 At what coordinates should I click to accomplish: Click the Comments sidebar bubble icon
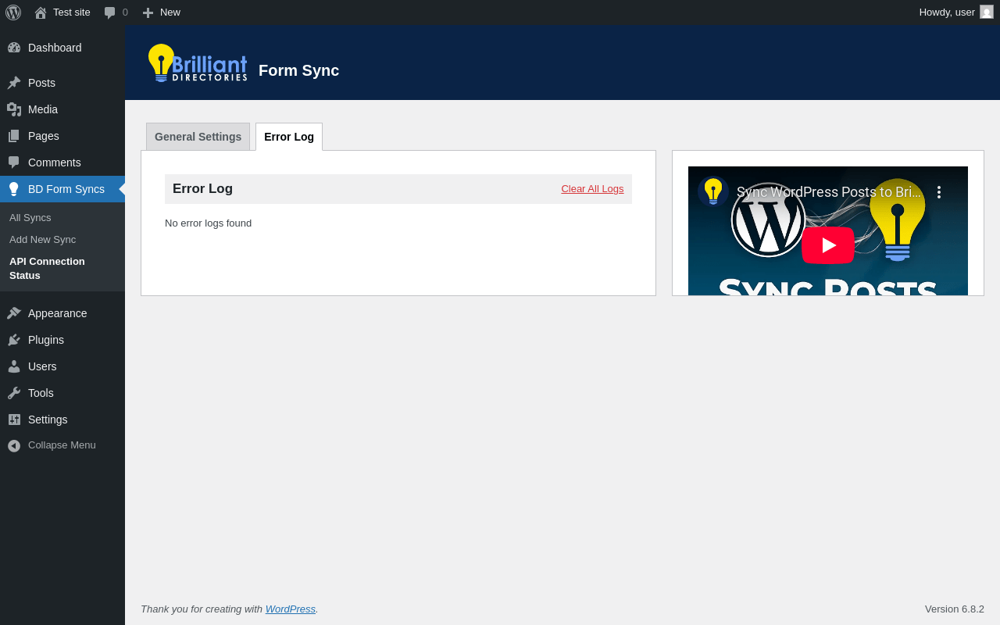tap(14, 162)
